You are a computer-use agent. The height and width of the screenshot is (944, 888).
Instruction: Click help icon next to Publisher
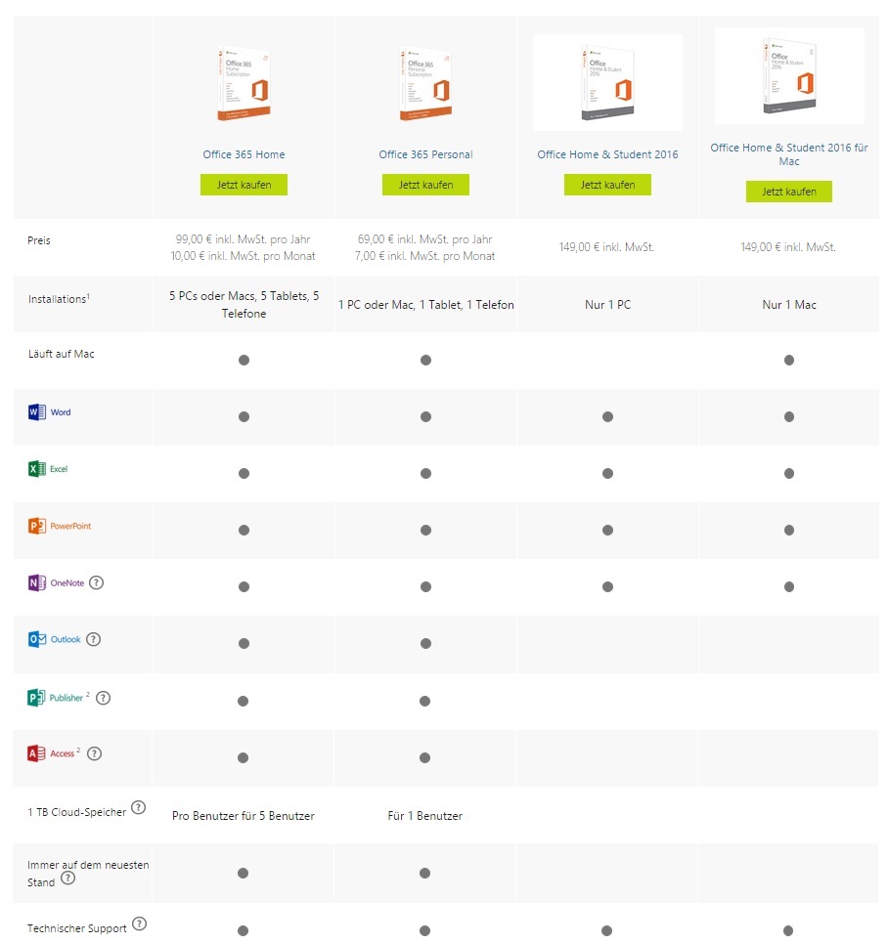coord(103,698)
